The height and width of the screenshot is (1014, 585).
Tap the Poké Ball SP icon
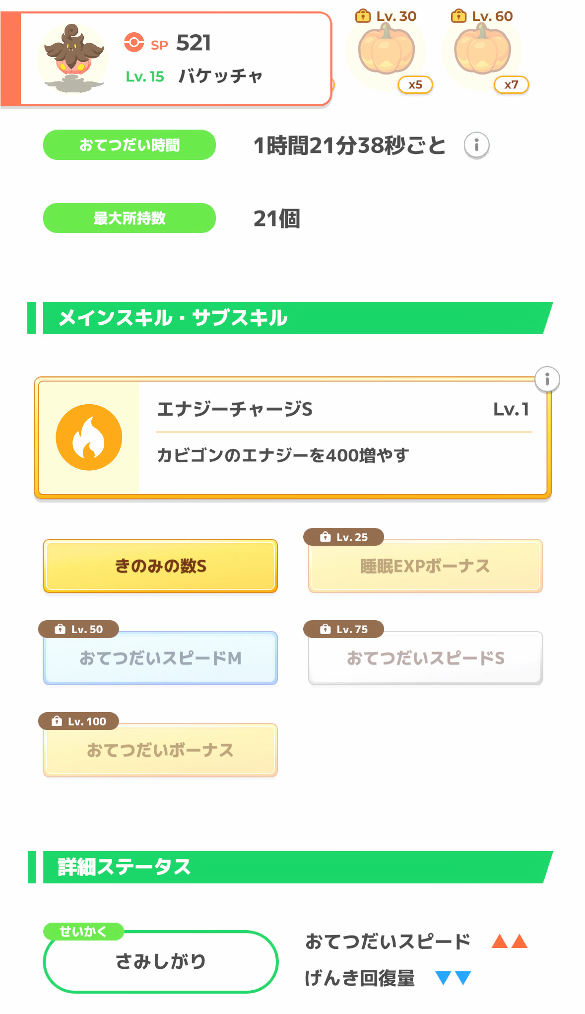click(x=134, y=43)
